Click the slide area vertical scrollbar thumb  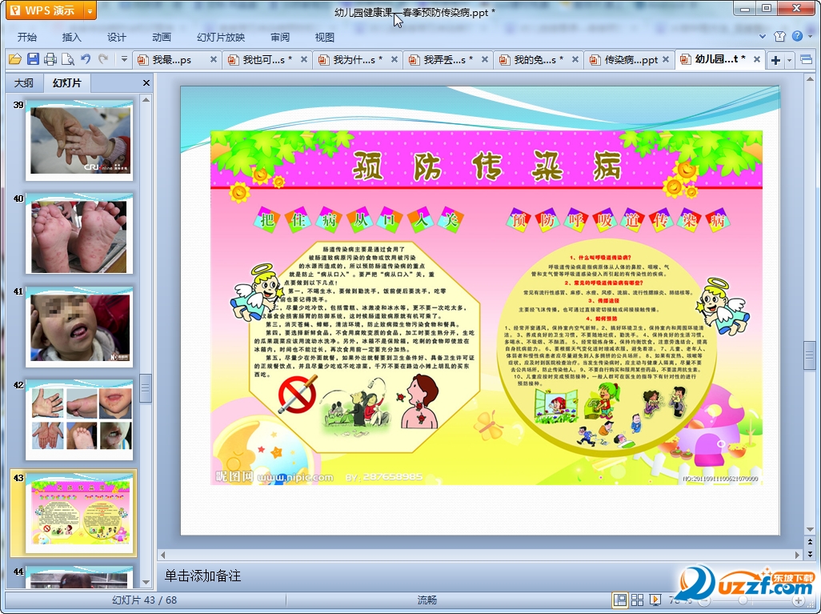click(x=810, y=356)
